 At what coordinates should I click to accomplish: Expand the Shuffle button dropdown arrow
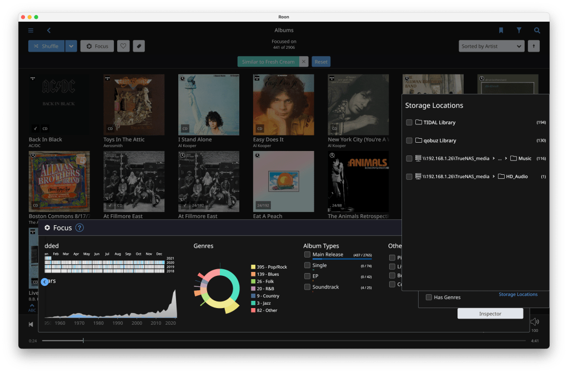tap(71, 46)
